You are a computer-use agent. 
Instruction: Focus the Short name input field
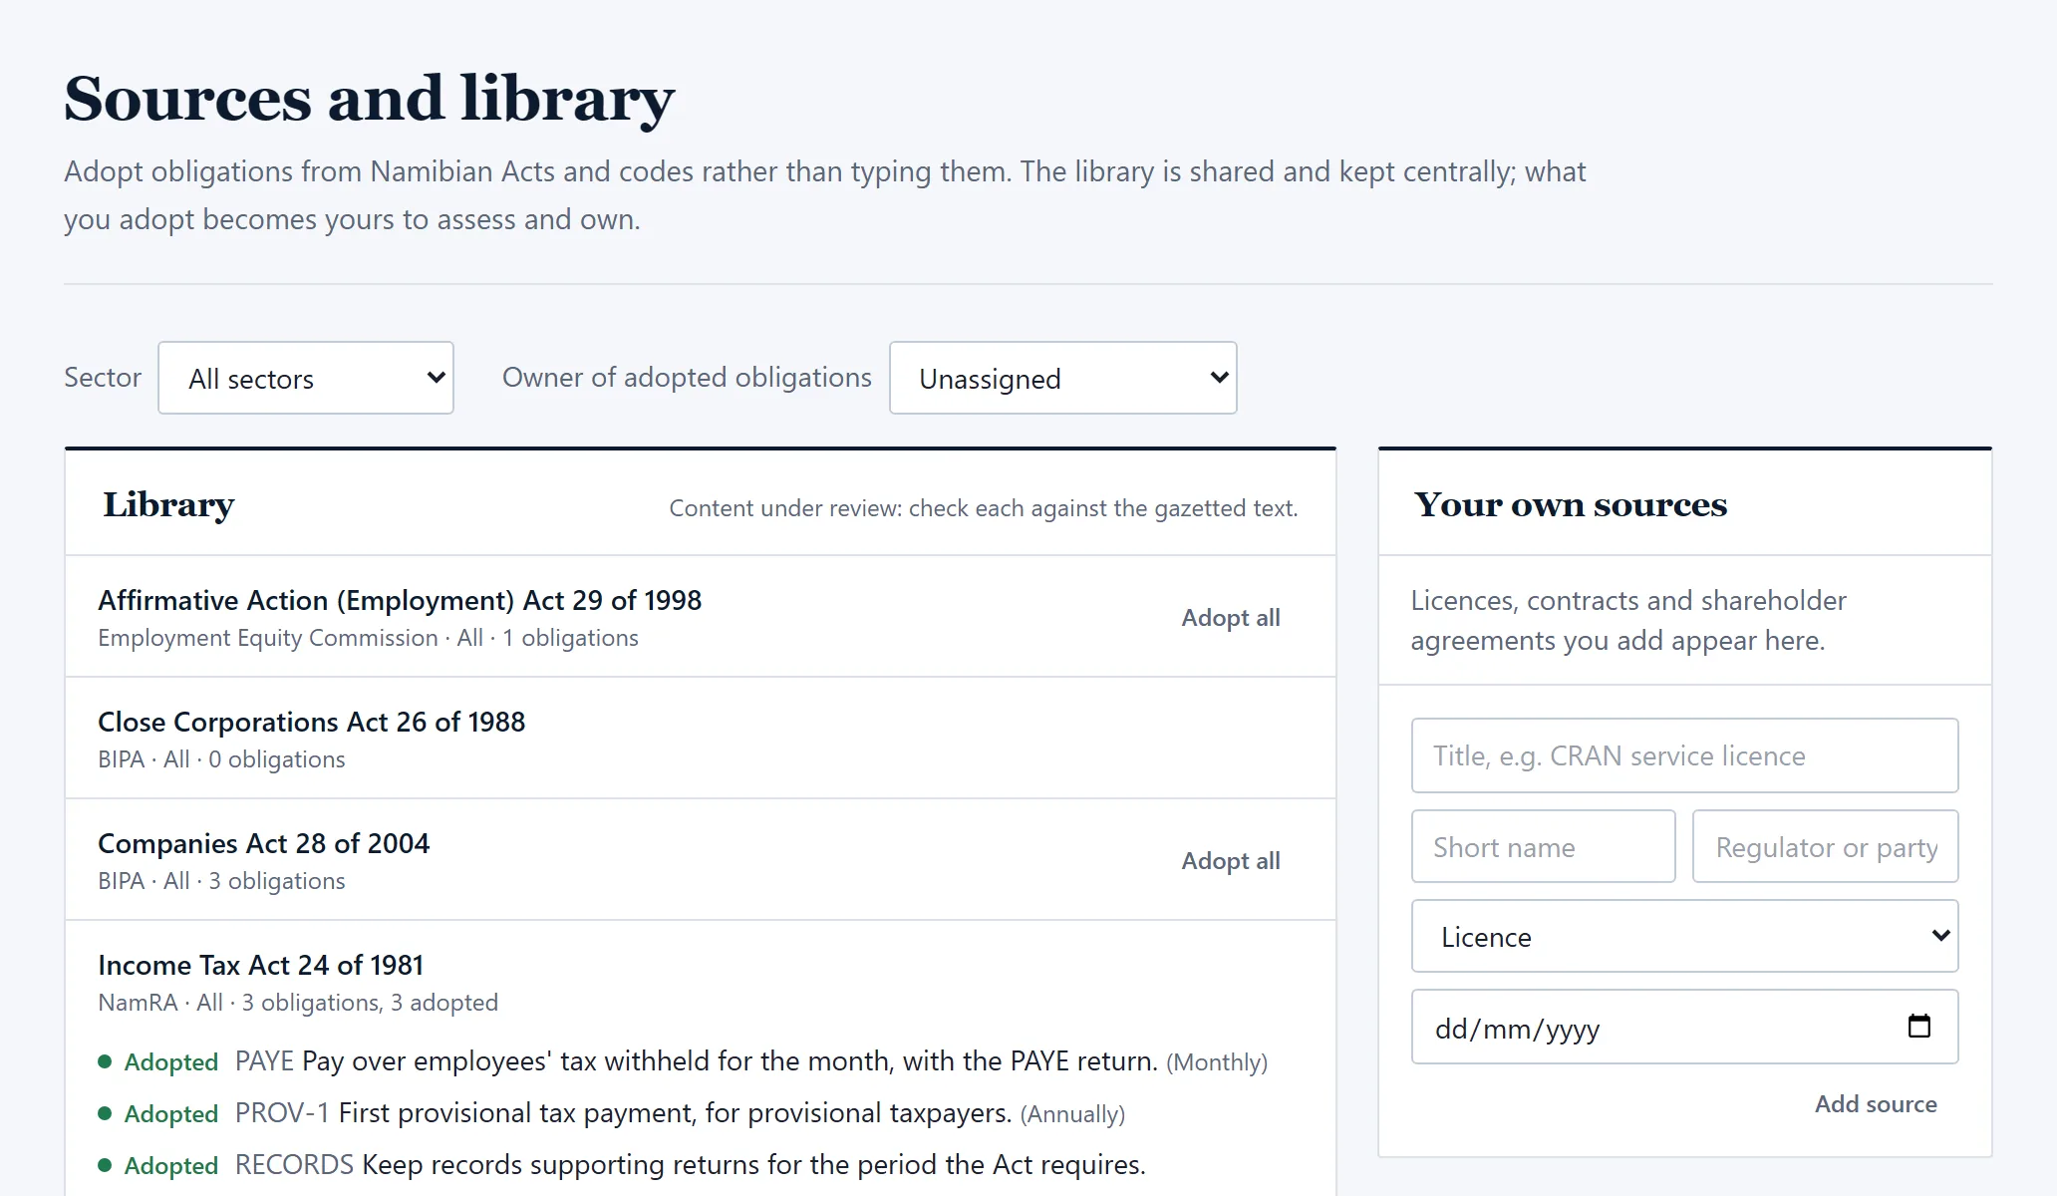click(x=1544, y=846)
